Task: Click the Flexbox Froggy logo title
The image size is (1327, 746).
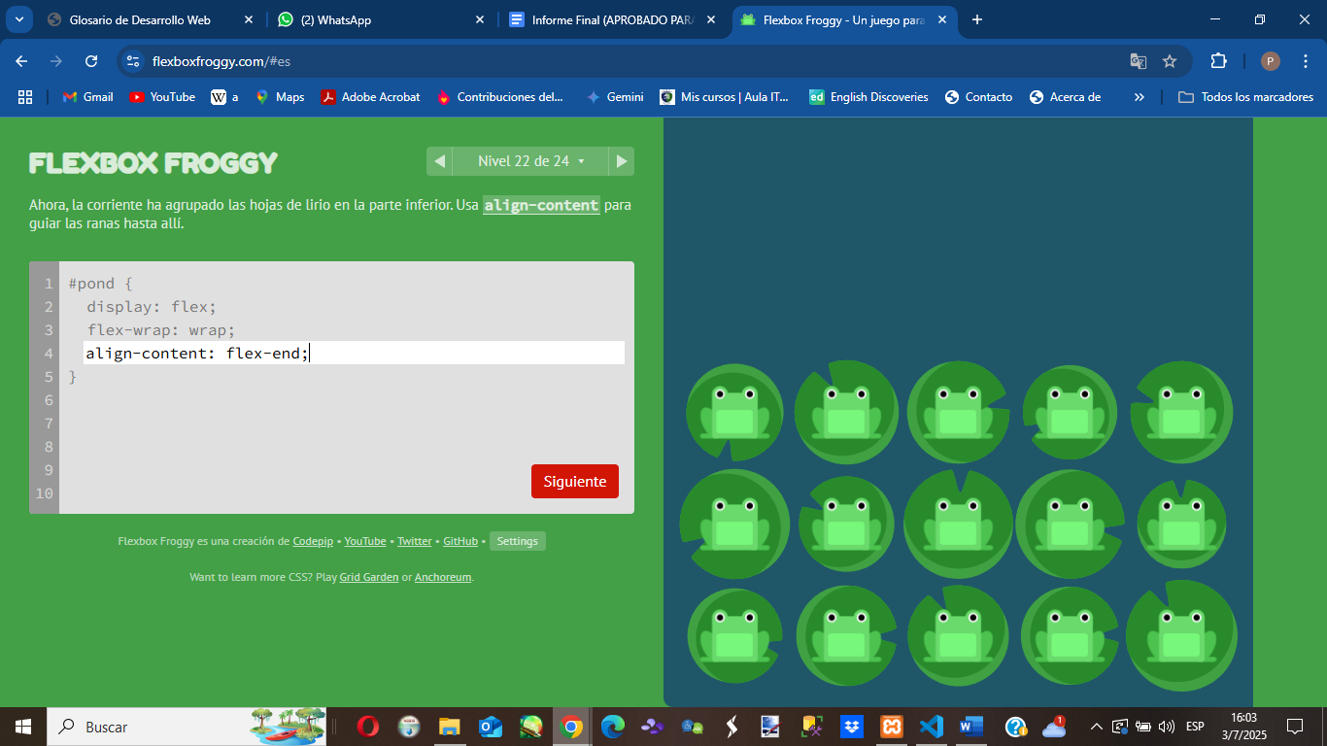Action: tap(153, 162)
